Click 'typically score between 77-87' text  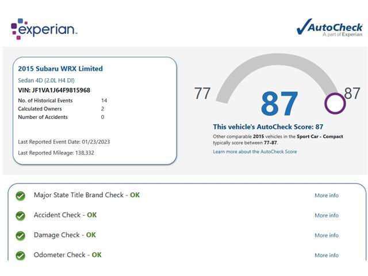(x=245, y=143)
